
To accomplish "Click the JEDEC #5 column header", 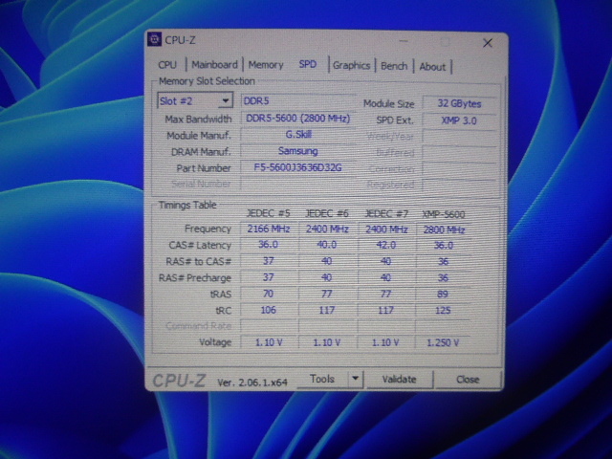I will point(269,213).
